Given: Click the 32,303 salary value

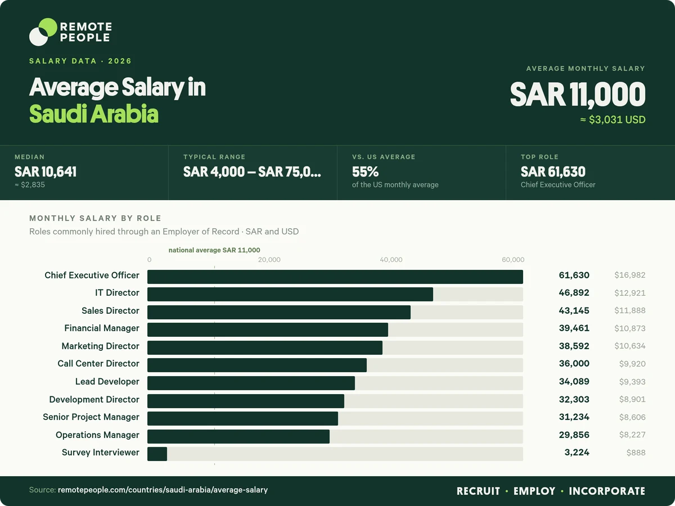Looking at the screenshot, I should pos(574,399).
